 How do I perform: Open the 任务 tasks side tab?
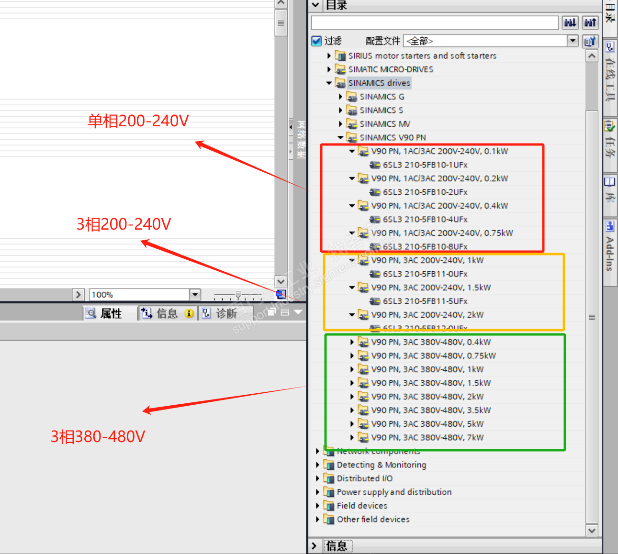tap(610, 145)
